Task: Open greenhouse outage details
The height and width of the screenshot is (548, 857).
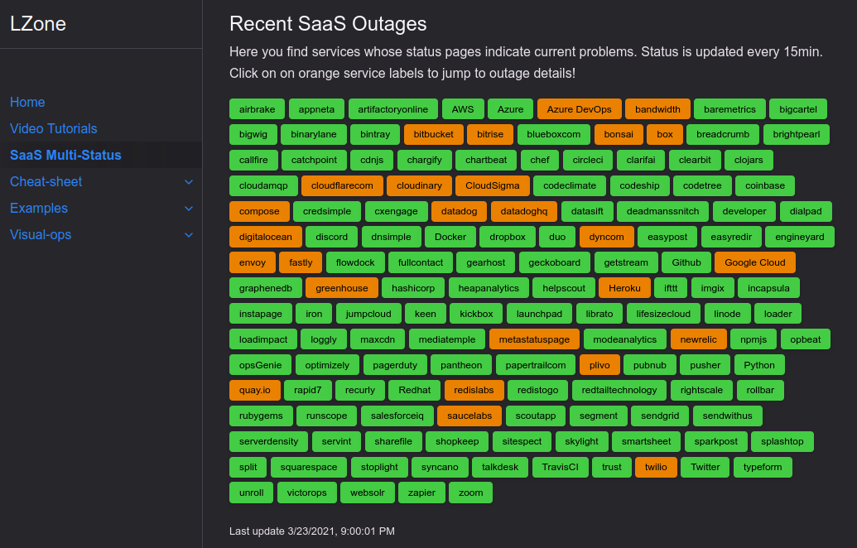Action: [342, 288]
